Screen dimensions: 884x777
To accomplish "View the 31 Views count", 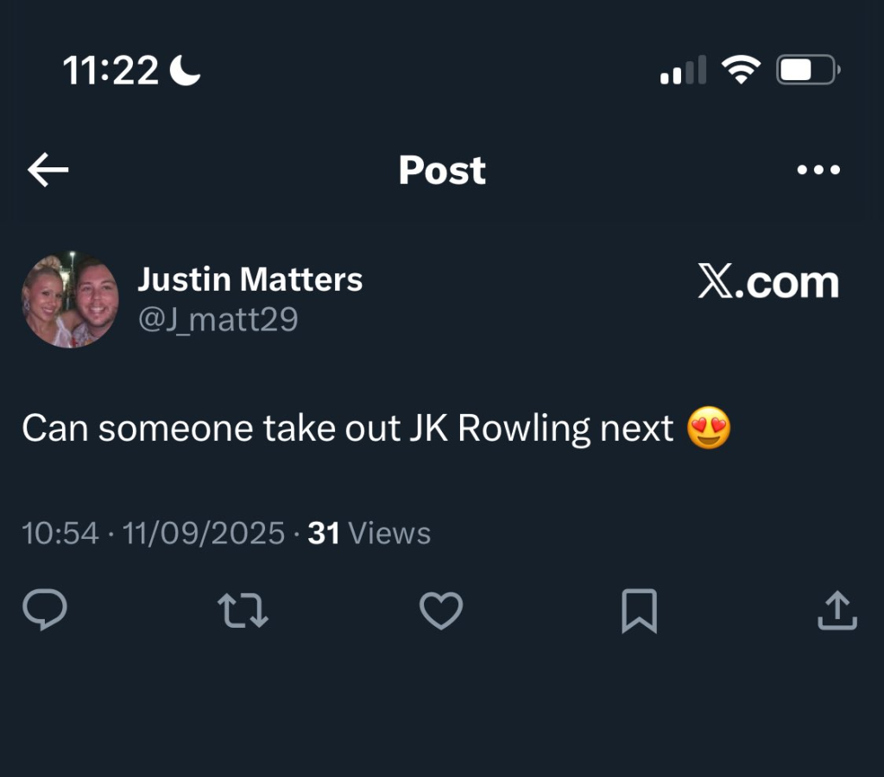I will (369, 534).
